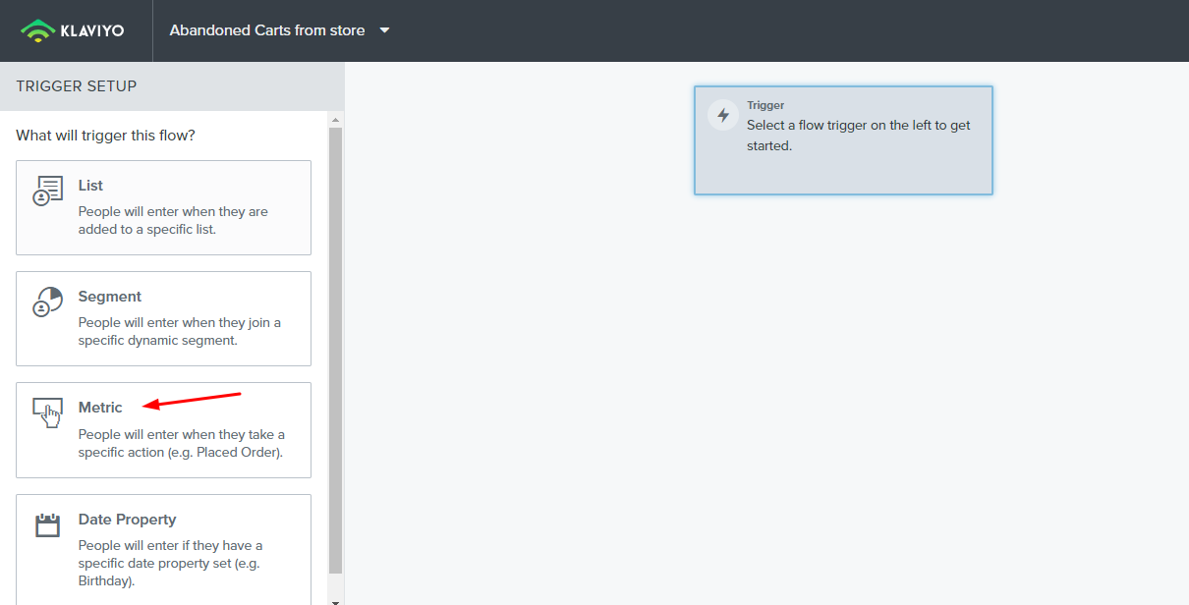Click the TRIGGER SETUP header text
The width and height of the screenshot is (1189, 605).
tap(77, 86)
